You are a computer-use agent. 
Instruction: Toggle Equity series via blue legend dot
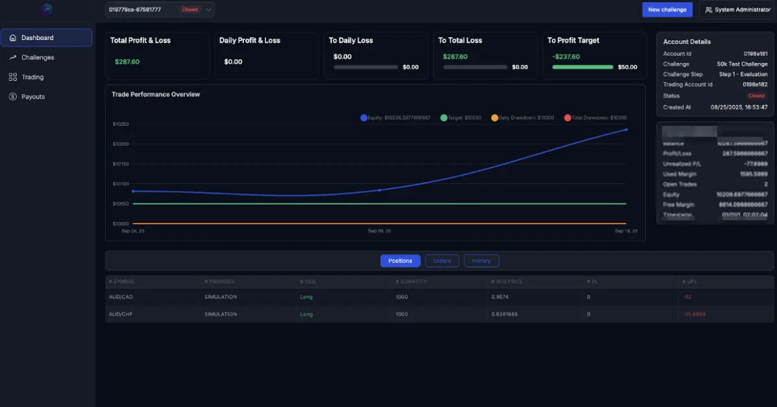coord(364,118)
